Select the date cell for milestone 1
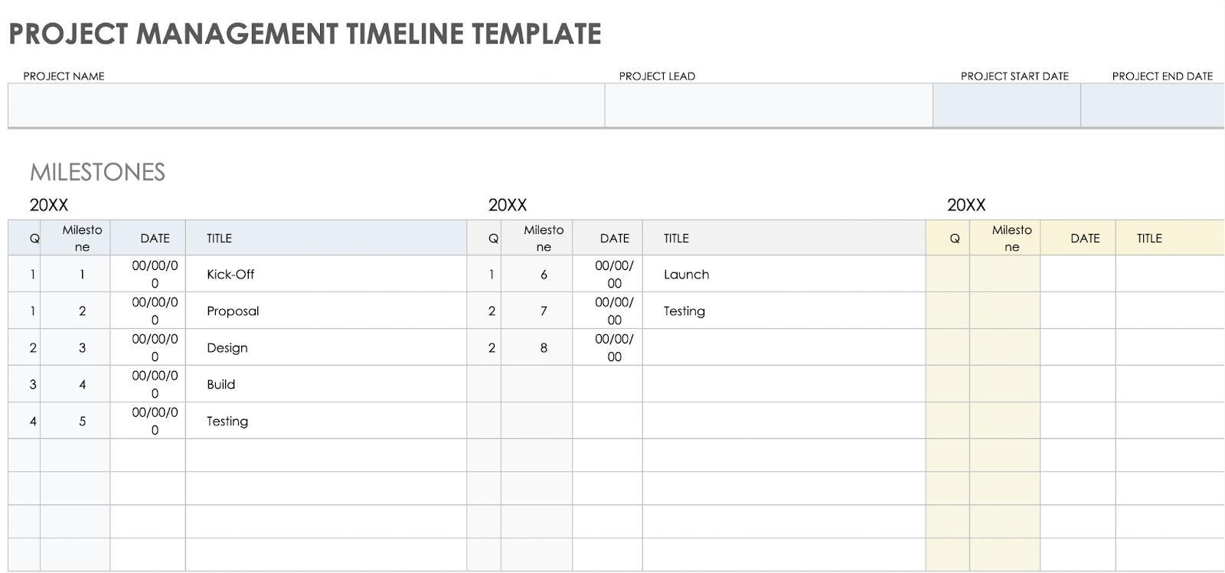Viewport: 1225px width, 573px height. click(155, 274)
